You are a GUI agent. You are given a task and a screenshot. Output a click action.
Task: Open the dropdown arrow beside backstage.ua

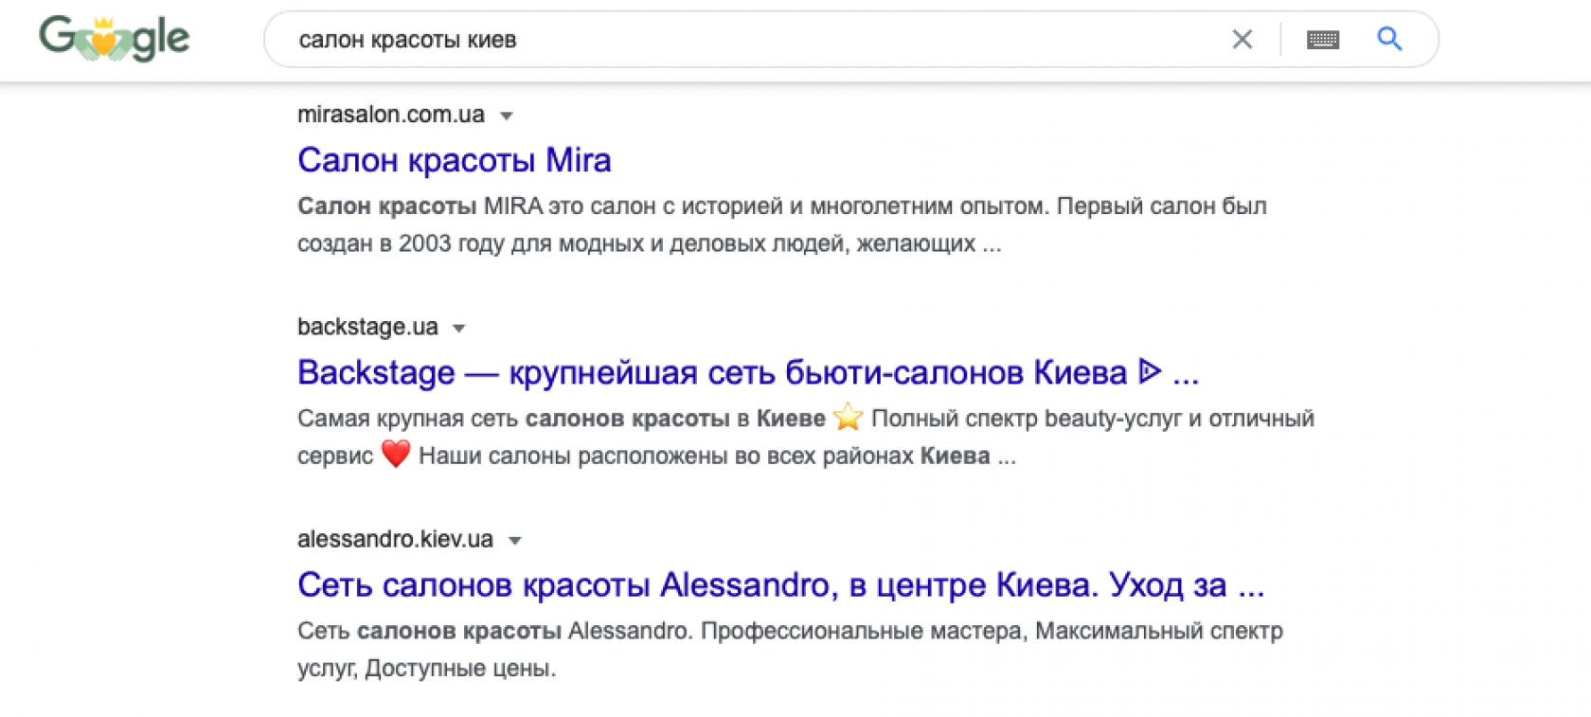pos(459,328)
